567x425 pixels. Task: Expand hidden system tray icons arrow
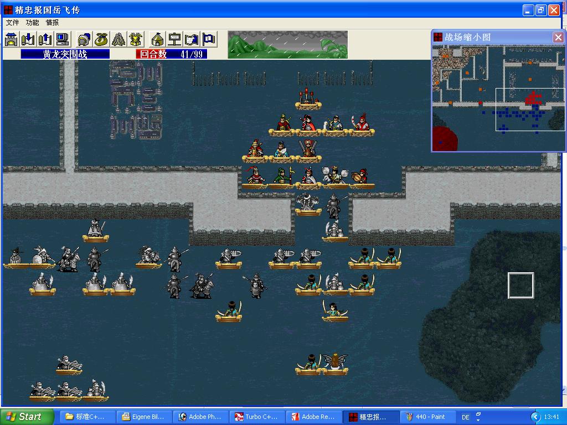[x=535, y=417]
